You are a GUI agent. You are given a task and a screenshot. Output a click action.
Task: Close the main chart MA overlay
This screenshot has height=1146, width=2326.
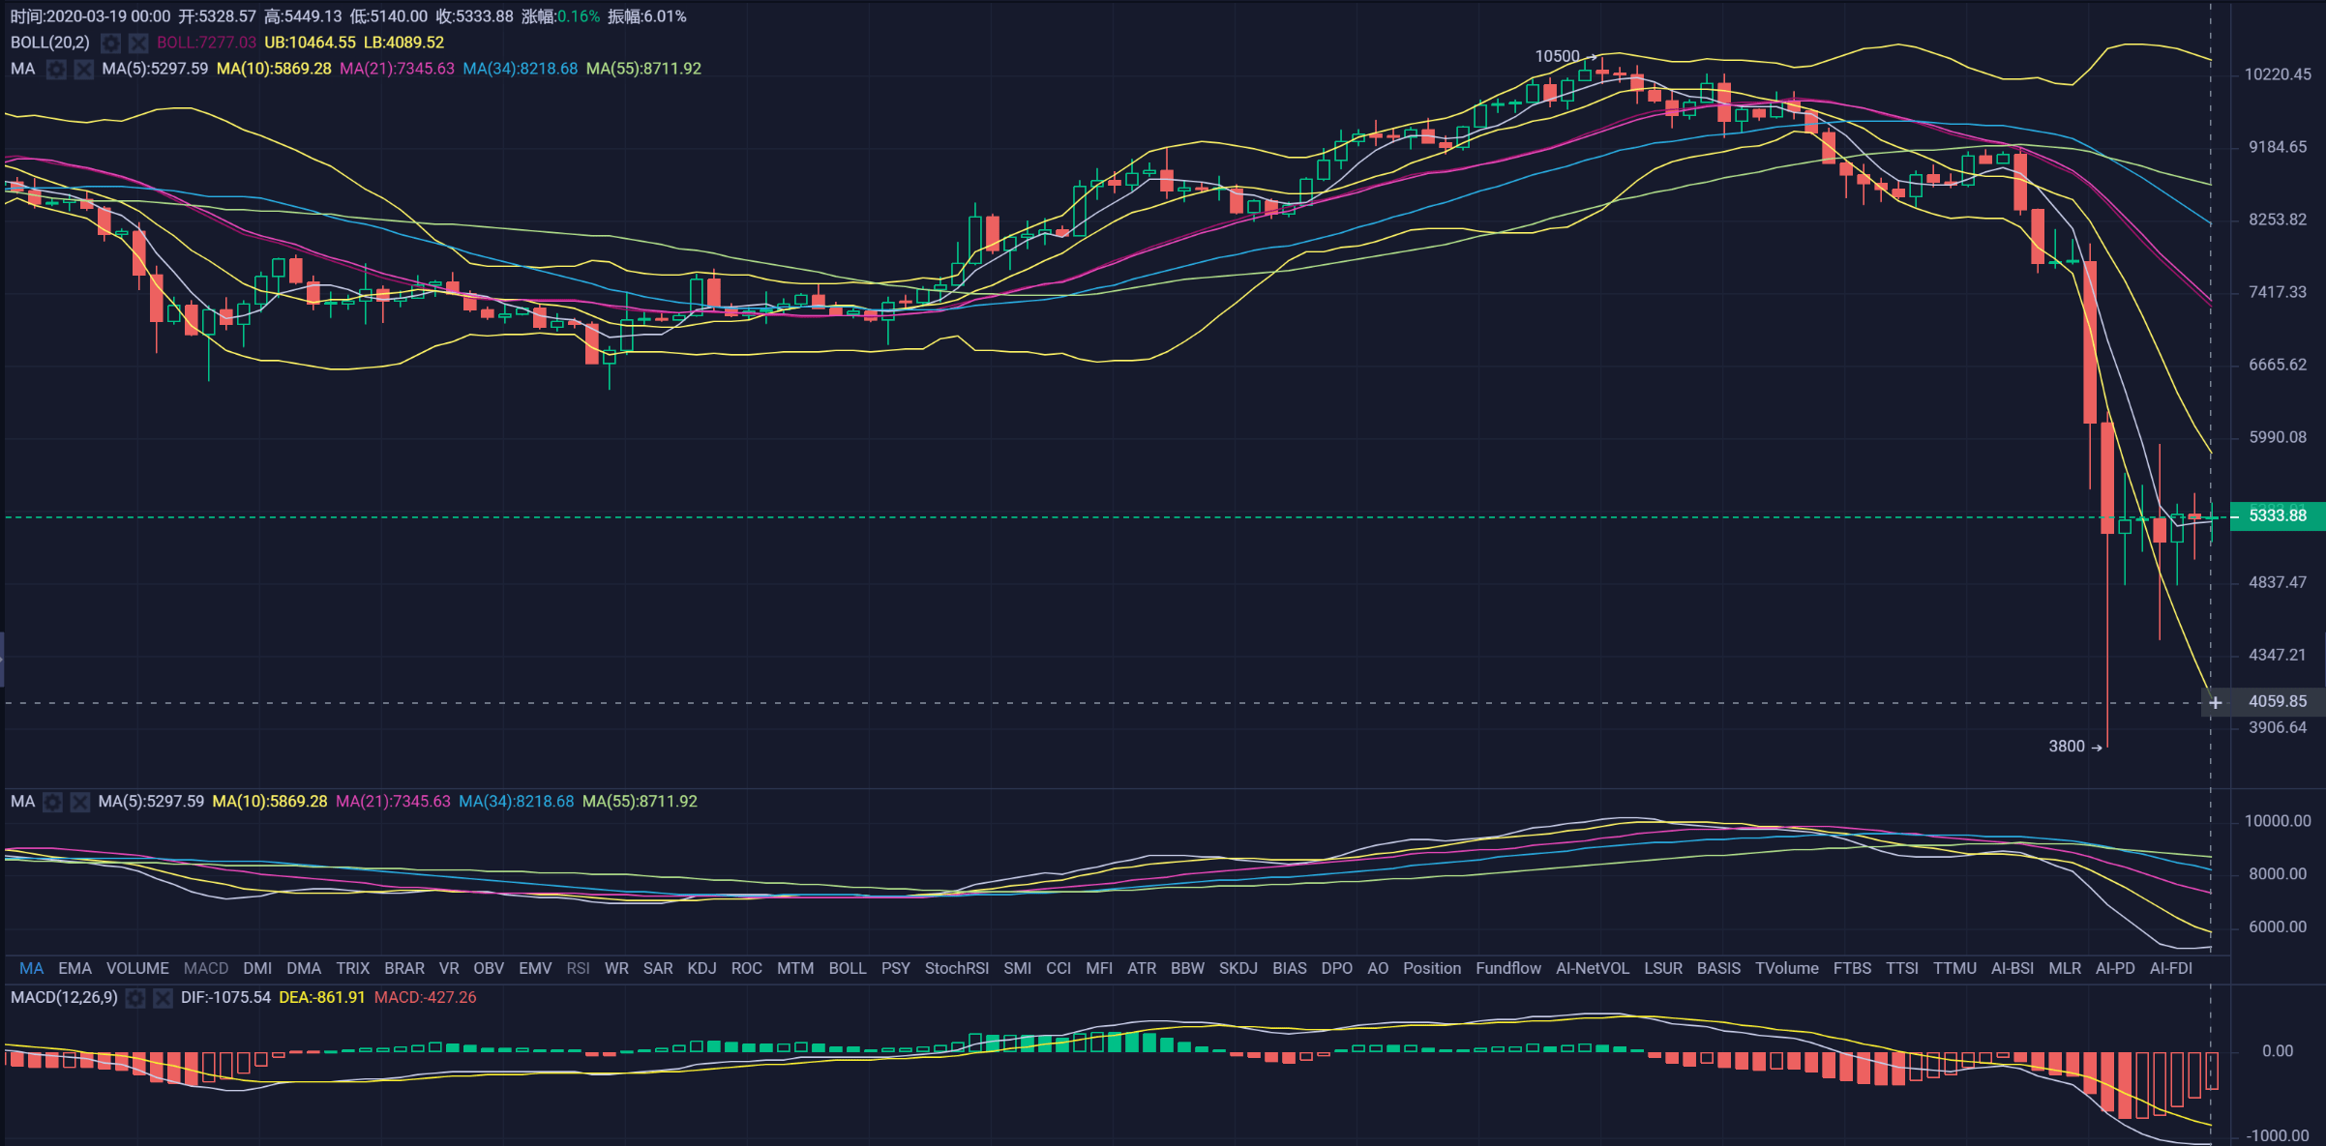click(84, 70)
